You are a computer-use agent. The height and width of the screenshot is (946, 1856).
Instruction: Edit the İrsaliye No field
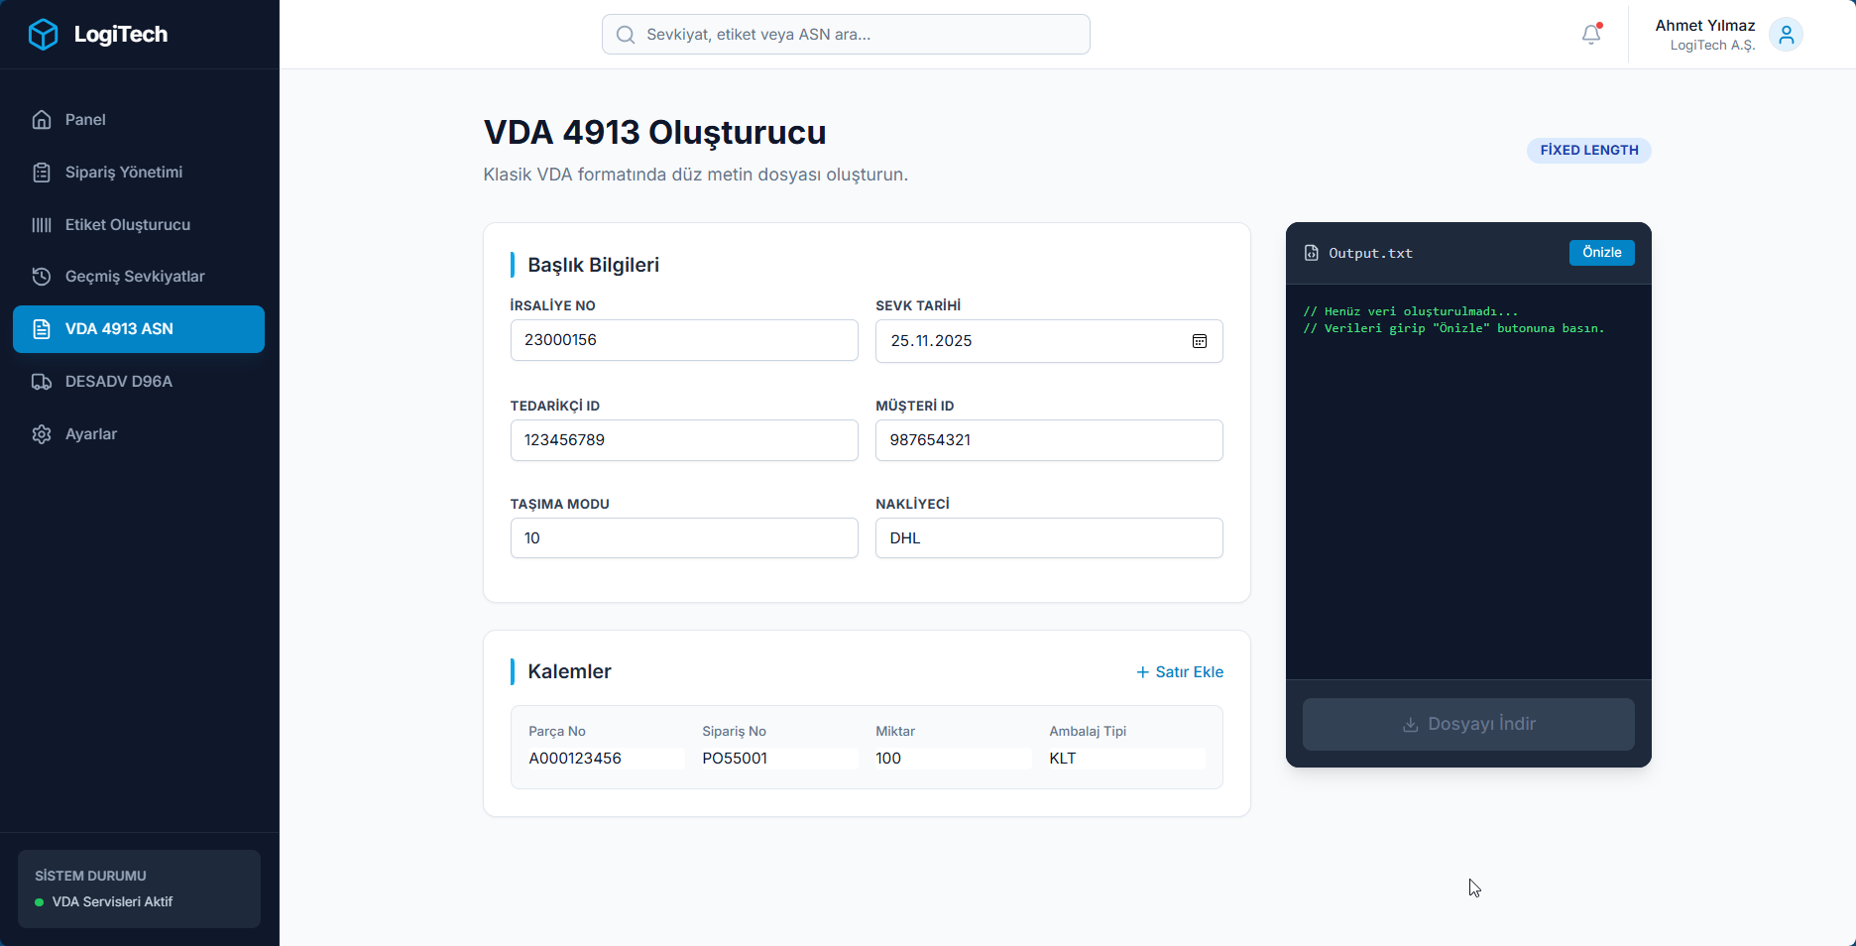coord(684,340)
